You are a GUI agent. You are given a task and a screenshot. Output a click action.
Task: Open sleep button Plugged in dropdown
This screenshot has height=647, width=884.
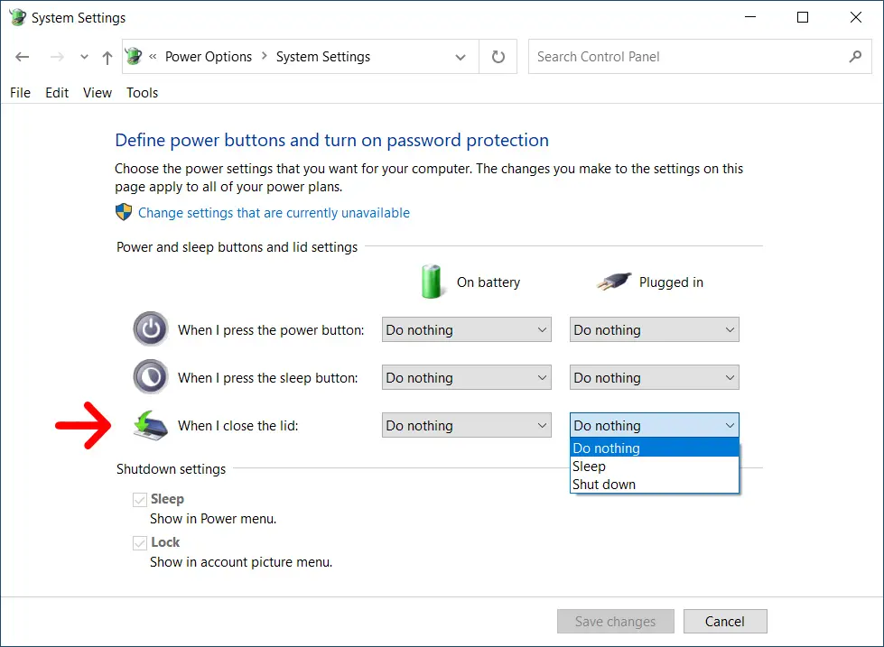coord(654,378)
